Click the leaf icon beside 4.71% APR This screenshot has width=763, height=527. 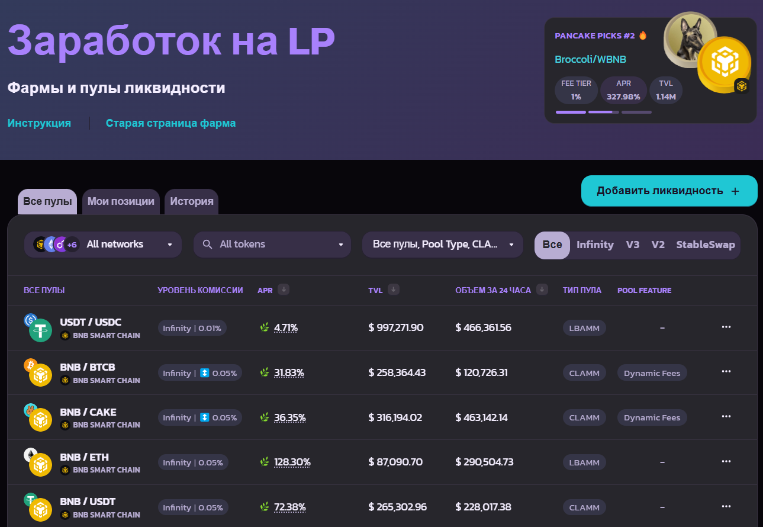point(265,327)
